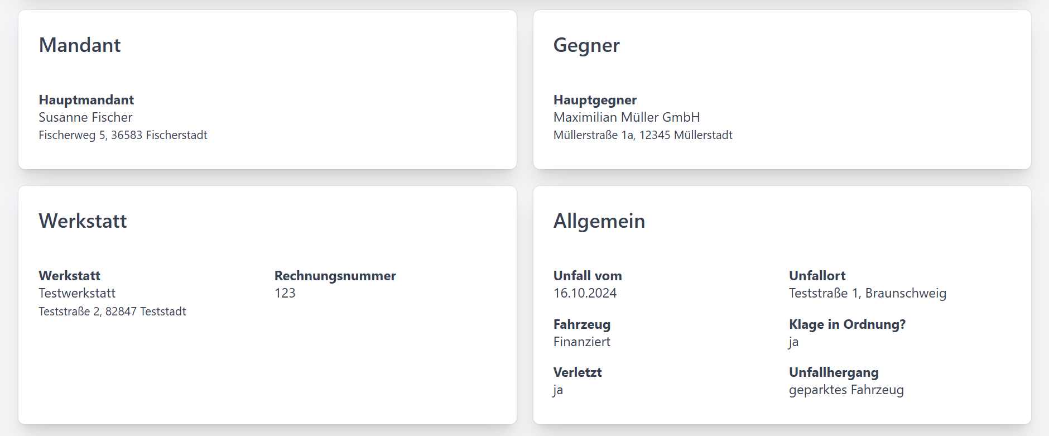Select the accident date 16.10.2024
The height and width of the screenshot is (436, 1049).
coord(585,293)
